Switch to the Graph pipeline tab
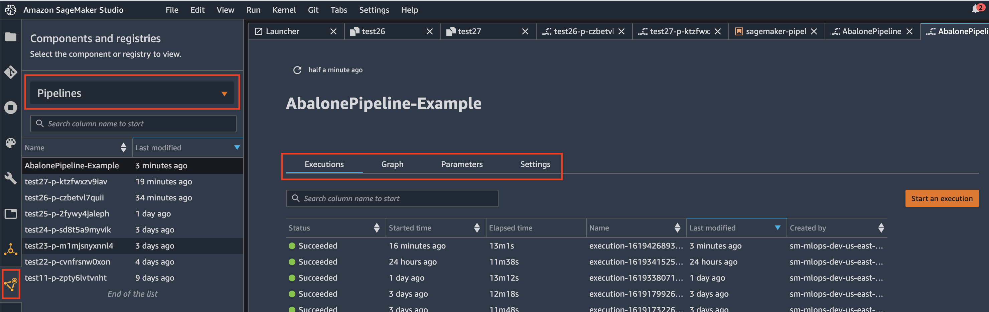Screen dimensions: 989x312 pos(392,164)
